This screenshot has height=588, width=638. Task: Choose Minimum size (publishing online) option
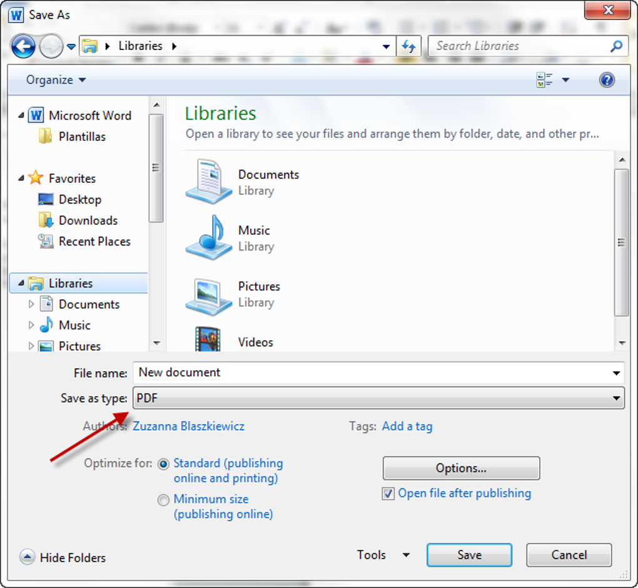tap(163, 500)
